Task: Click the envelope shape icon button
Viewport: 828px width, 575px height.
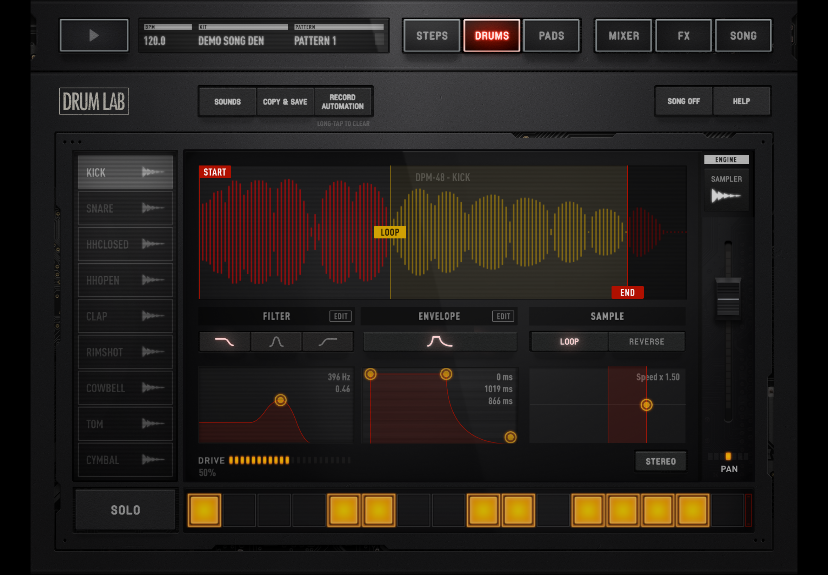Action: pyautogui.click(x=440, y=341)
